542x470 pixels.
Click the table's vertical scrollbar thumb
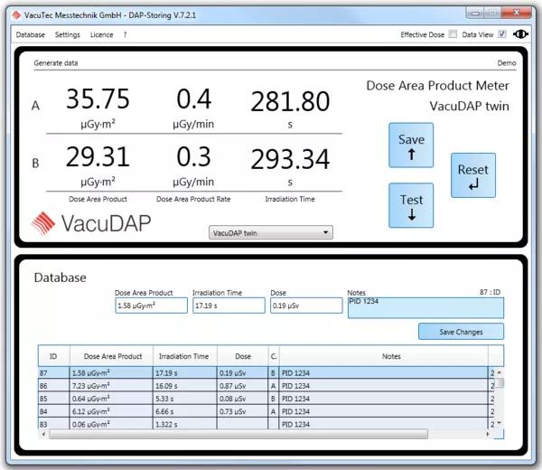(500, 383)
